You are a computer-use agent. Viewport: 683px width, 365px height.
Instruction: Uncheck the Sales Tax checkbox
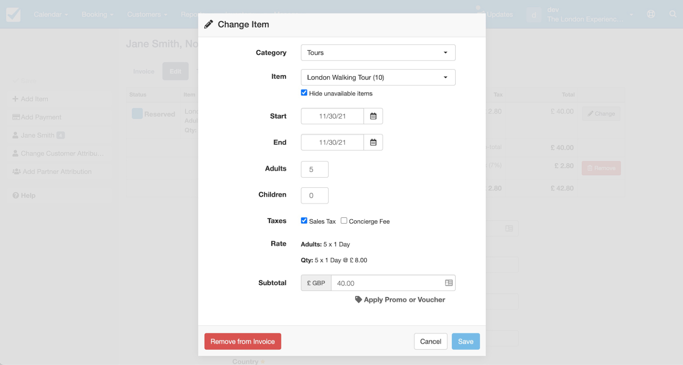304,220
